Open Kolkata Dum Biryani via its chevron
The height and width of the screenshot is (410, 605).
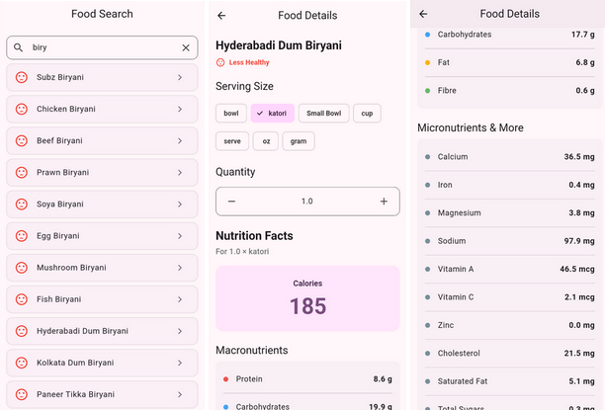[x=180, y=363]
